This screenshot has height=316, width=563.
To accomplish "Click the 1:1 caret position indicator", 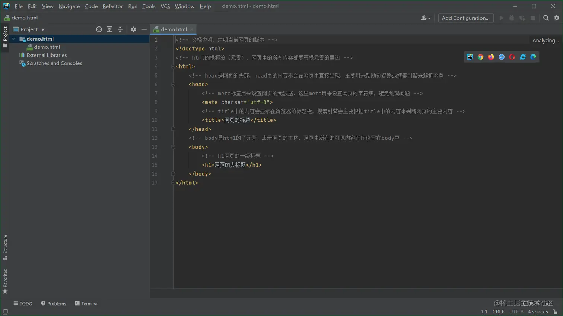I will coord(484,312).
